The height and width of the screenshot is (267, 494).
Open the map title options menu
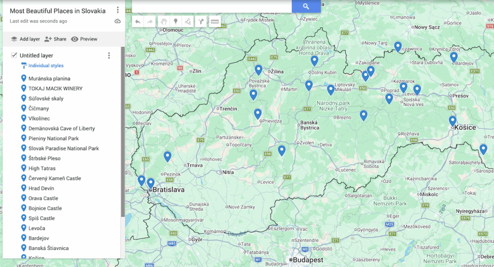pos(118,10)
